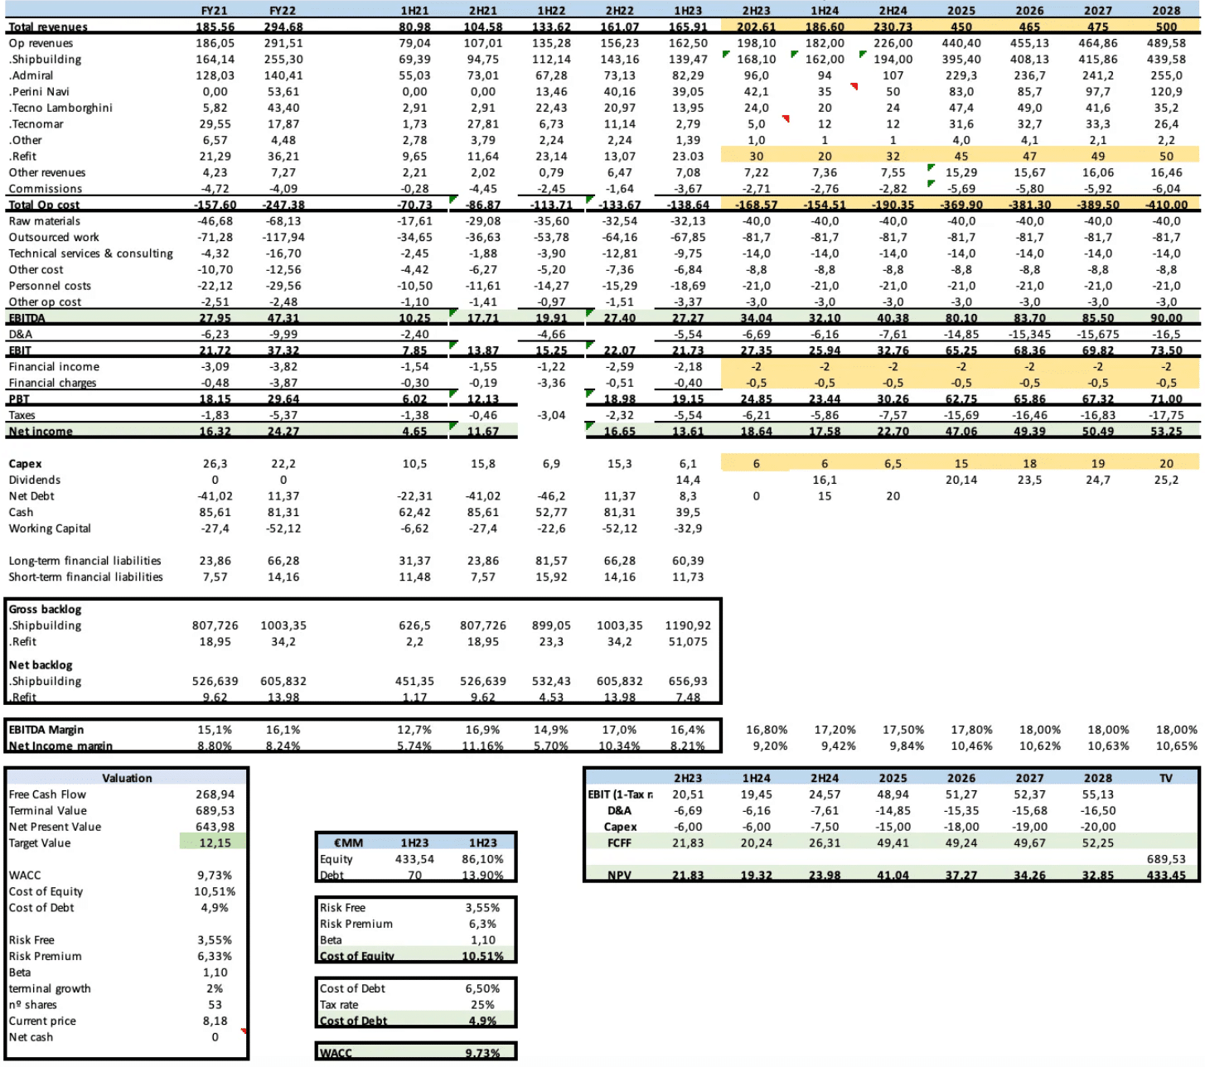Select the "terminal growth" label
This screenshot has height=1067, width=1205.
(x=50, y=988)
